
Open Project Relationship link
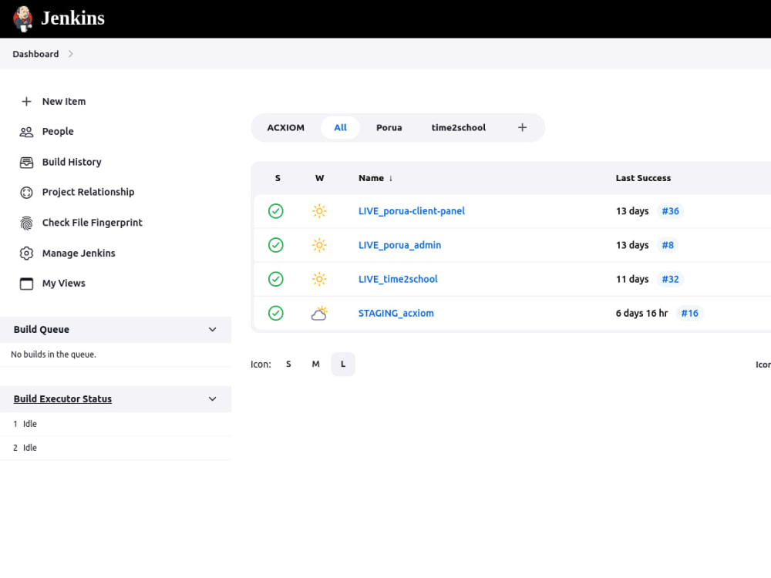click(x=88, y=192)
